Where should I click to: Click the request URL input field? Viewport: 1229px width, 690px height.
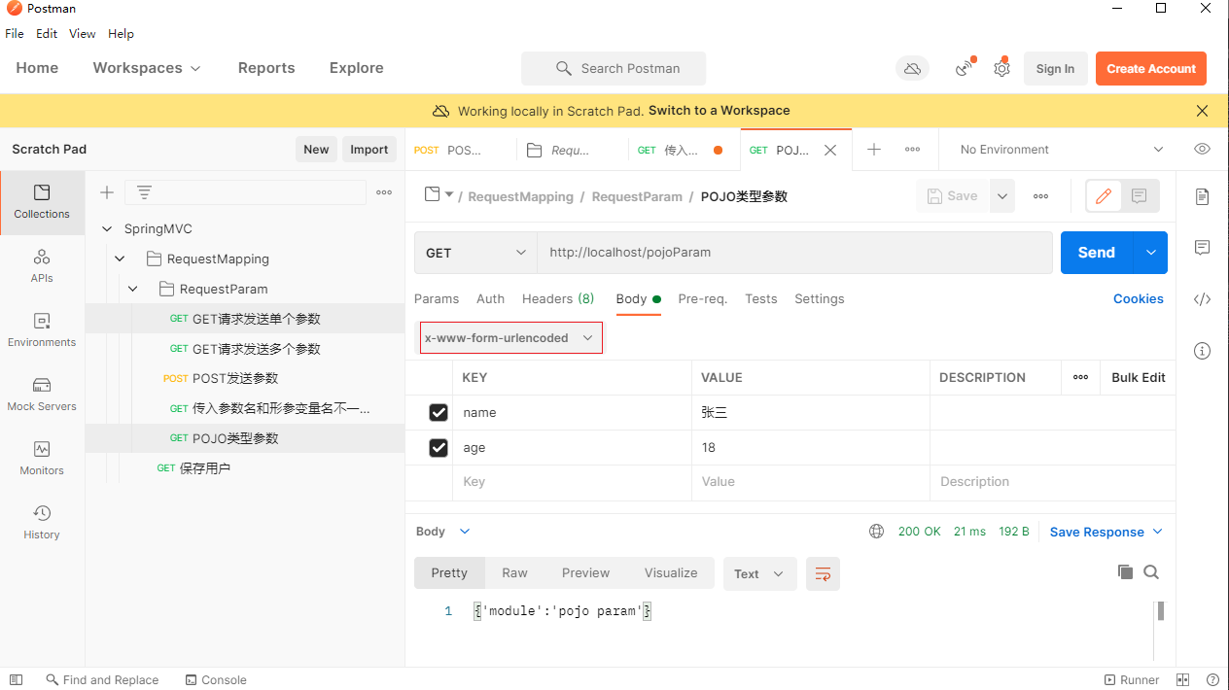793,253
